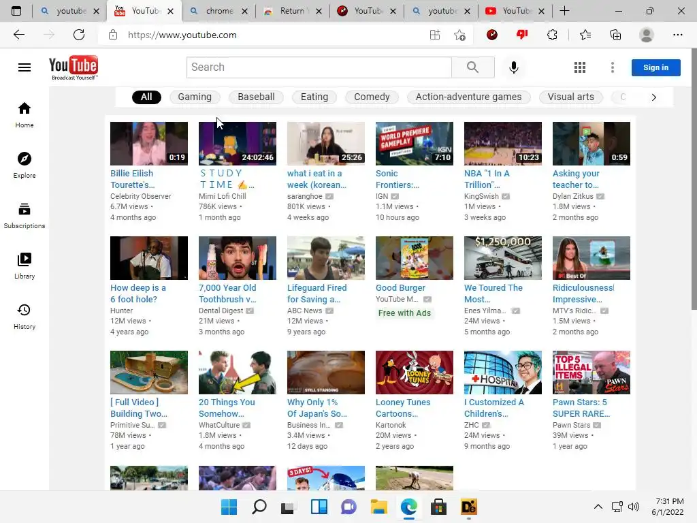Open History in the sidebar
This screenshot has width=697, height=523.
(25, 316)
